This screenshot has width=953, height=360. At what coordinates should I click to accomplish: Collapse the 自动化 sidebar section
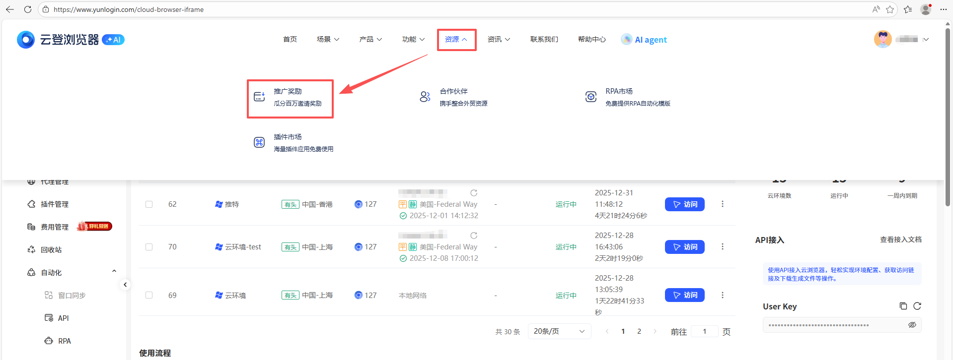click(x=114, y=271)
